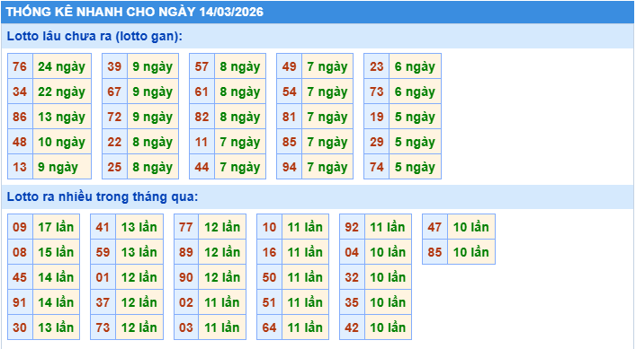The height and width of the screenshot is (349, 636).
Task: Click the "7 ngày" cell beside number 11
Action: pyautogui.click(x=240, y=142)
